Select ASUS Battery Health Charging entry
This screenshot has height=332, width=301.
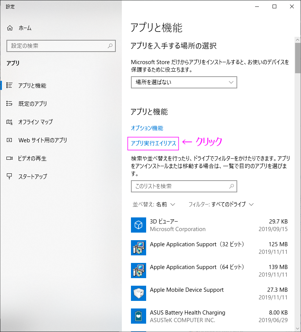(209, 316)
